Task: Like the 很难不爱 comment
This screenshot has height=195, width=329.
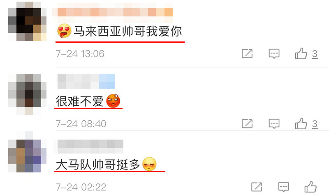Action: point(301,124)
